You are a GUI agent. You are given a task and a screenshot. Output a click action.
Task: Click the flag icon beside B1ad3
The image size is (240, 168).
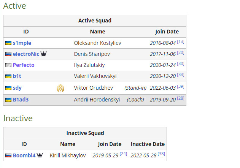[8, 100]
